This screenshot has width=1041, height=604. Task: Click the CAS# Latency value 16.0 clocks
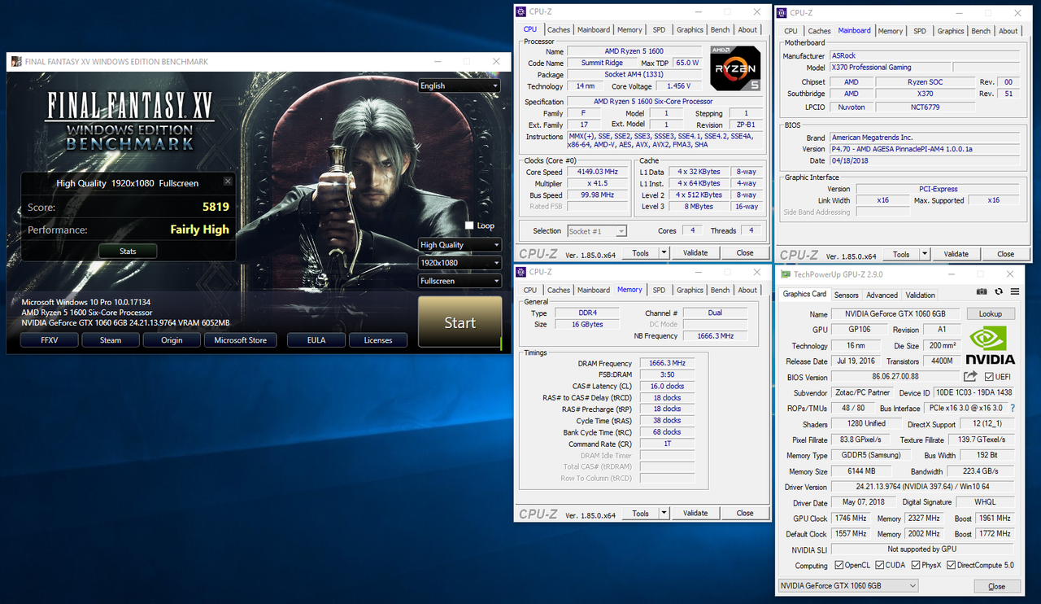pyautogui.click(x=667, y=386)
